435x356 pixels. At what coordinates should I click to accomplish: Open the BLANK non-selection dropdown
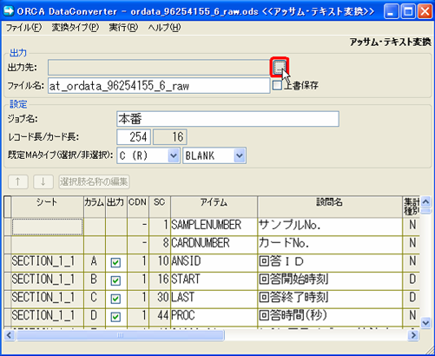pos(240,155)
